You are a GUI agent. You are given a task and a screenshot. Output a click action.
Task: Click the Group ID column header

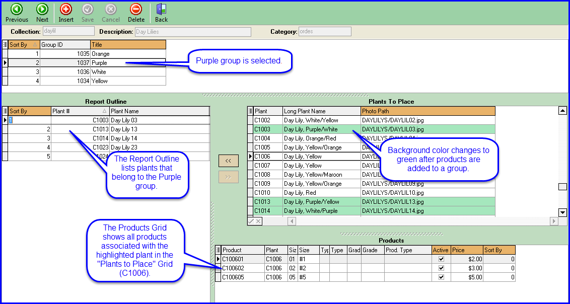(x=65, y=45)
